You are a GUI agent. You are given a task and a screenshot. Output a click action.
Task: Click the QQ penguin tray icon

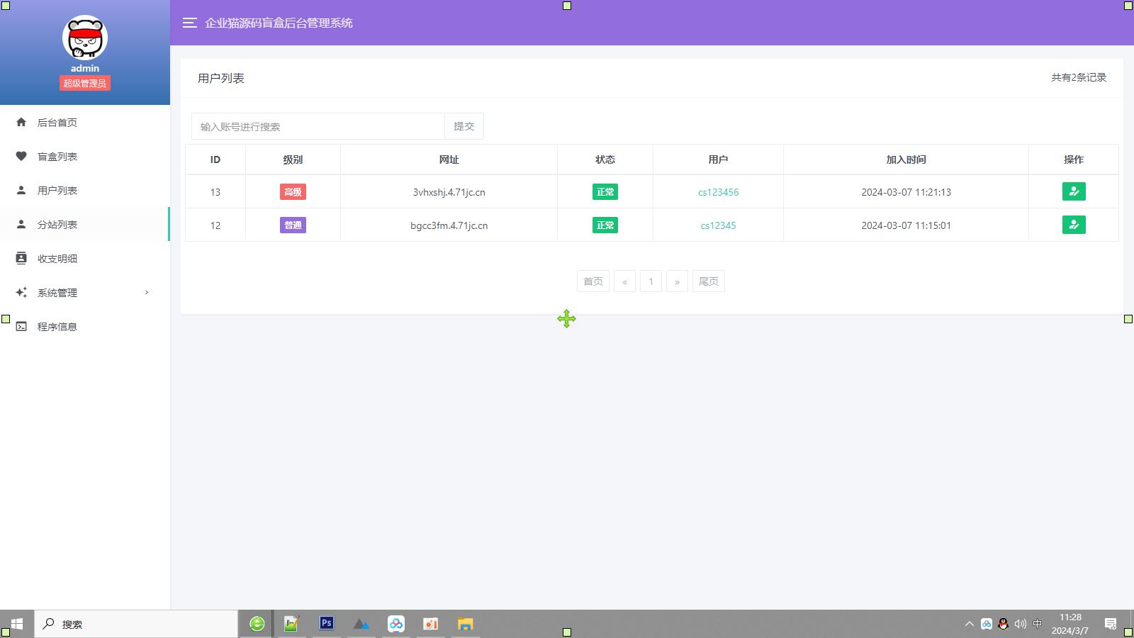pyautogui.click(x=1003, y=624)
